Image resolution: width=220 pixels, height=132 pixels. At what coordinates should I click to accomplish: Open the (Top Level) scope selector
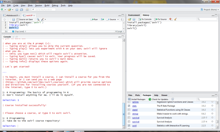click(x=19, y=31)
